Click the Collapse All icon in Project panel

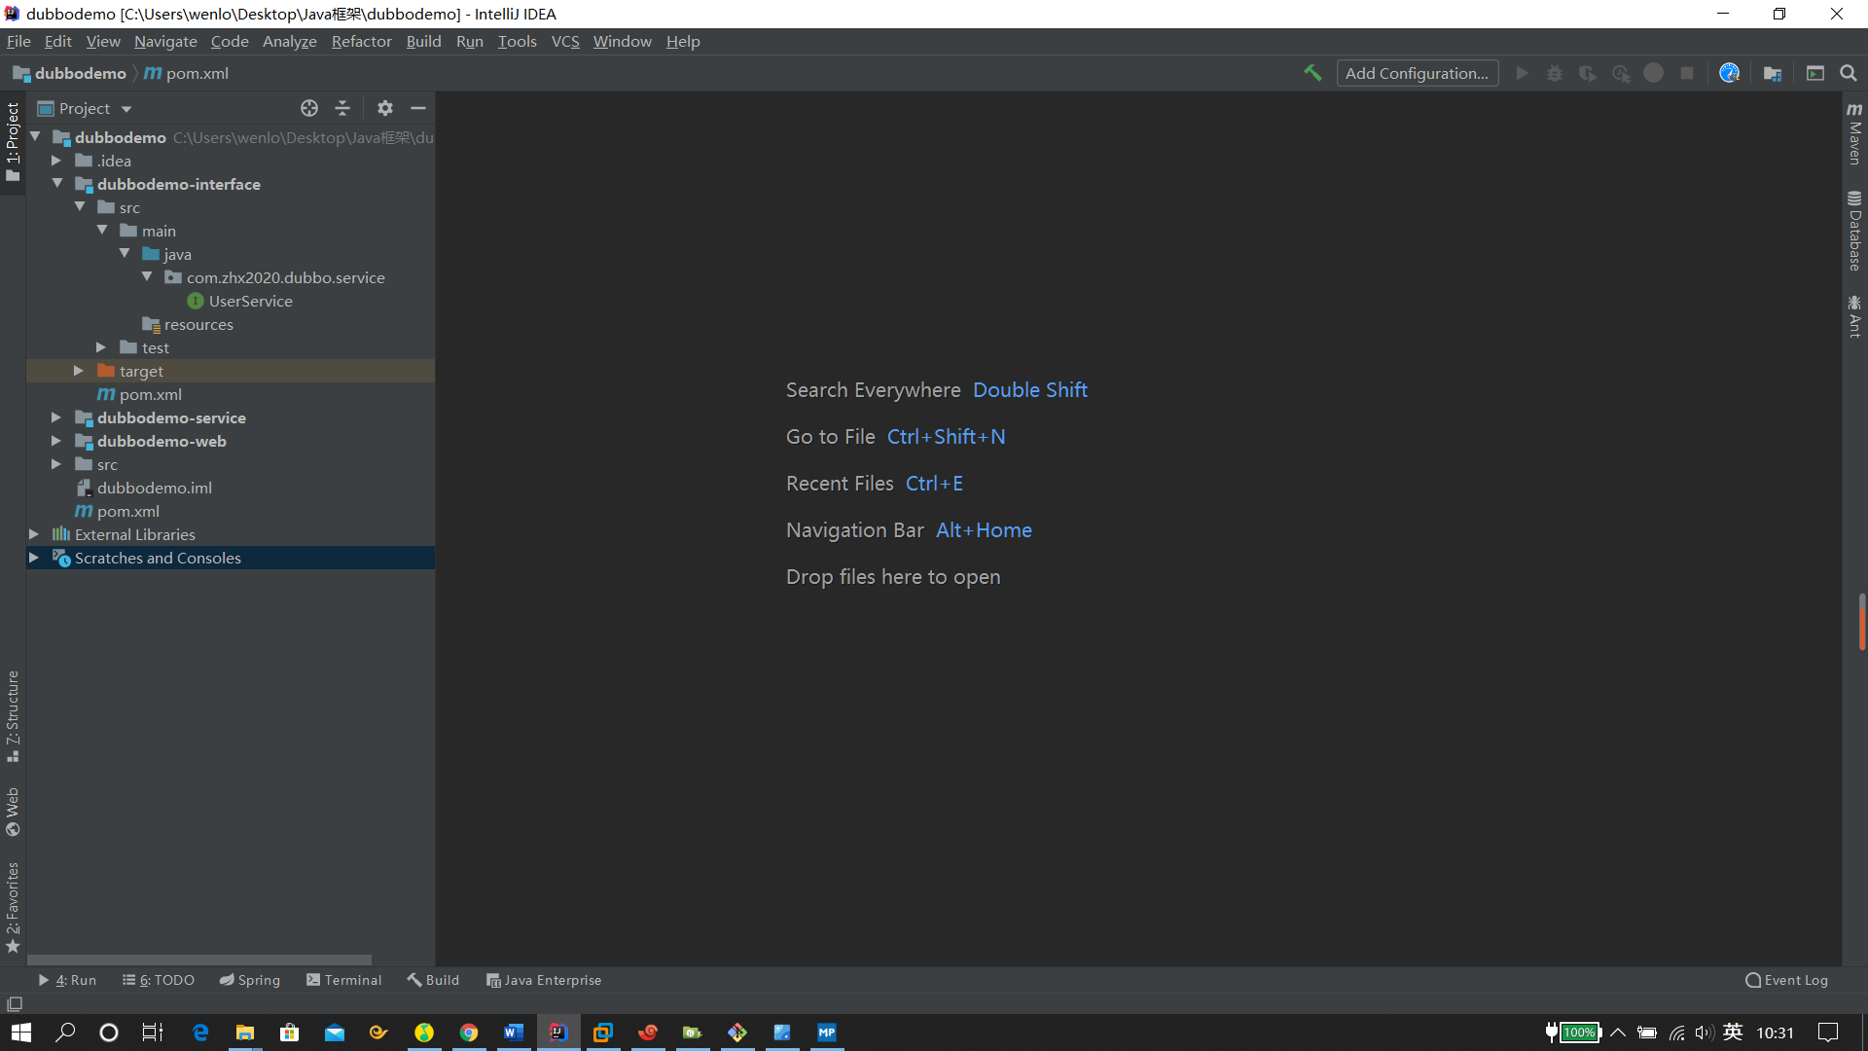[342, 108]
